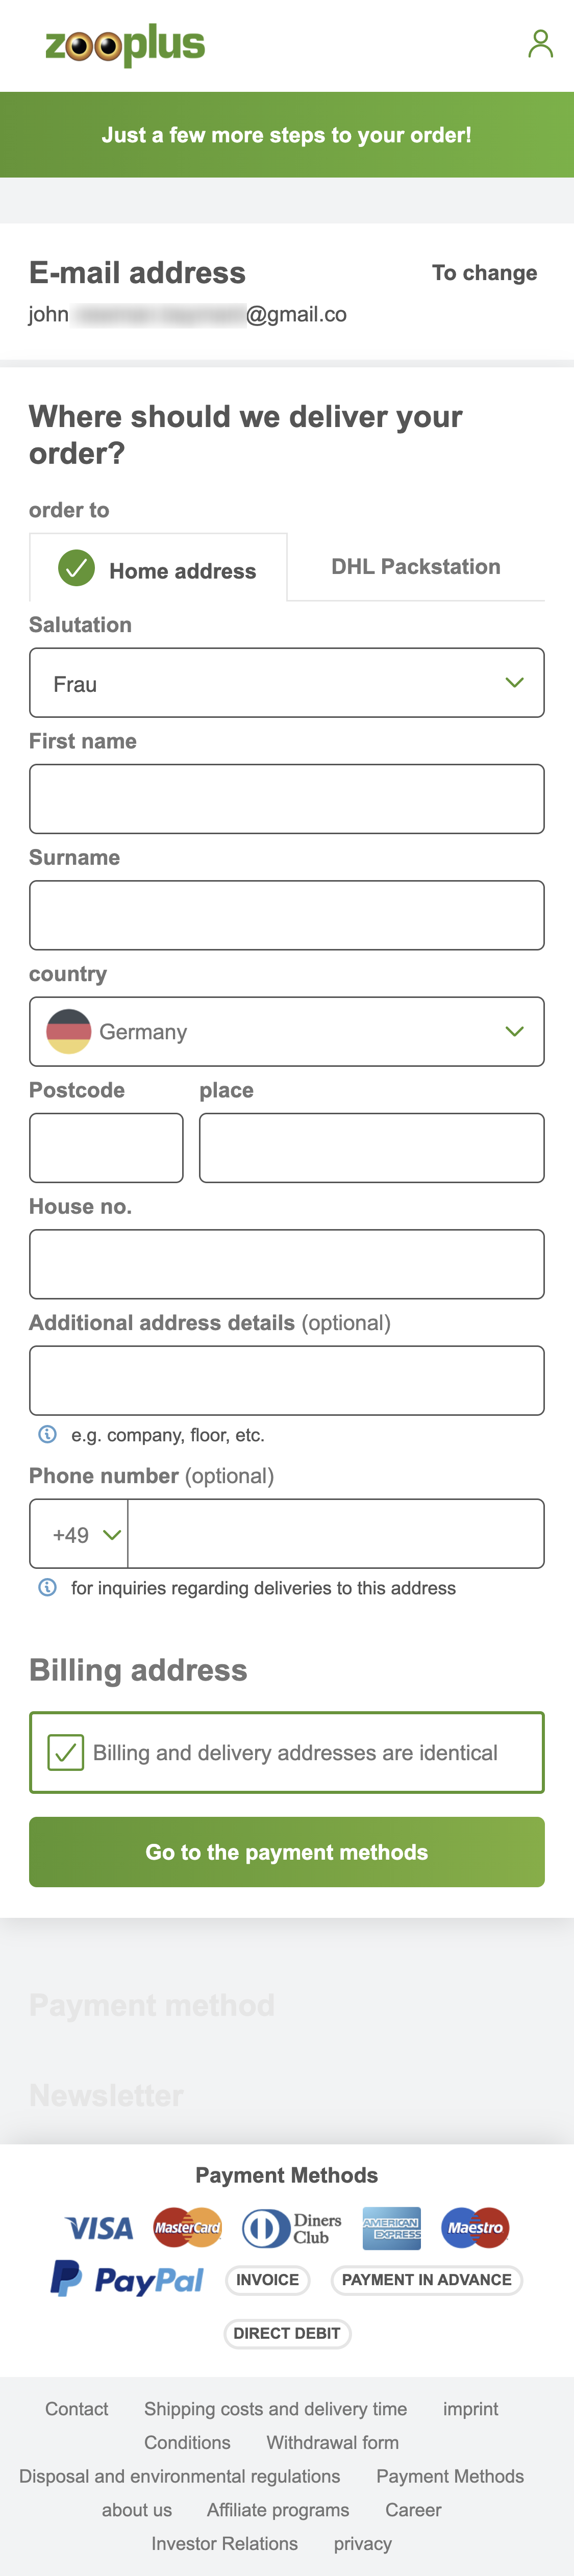Click inside the First name field
This screenshot has height=2576, width=574.
click(287, 798)
